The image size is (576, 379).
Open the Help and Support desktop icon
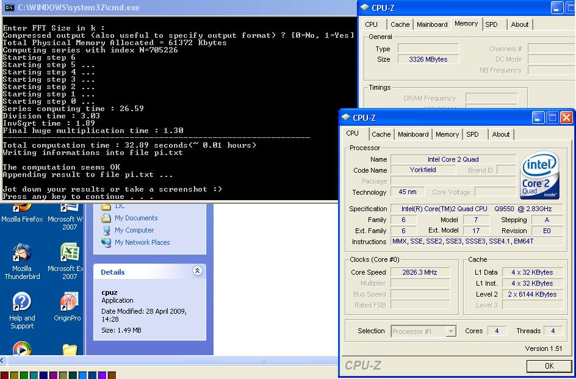point(22,302)
